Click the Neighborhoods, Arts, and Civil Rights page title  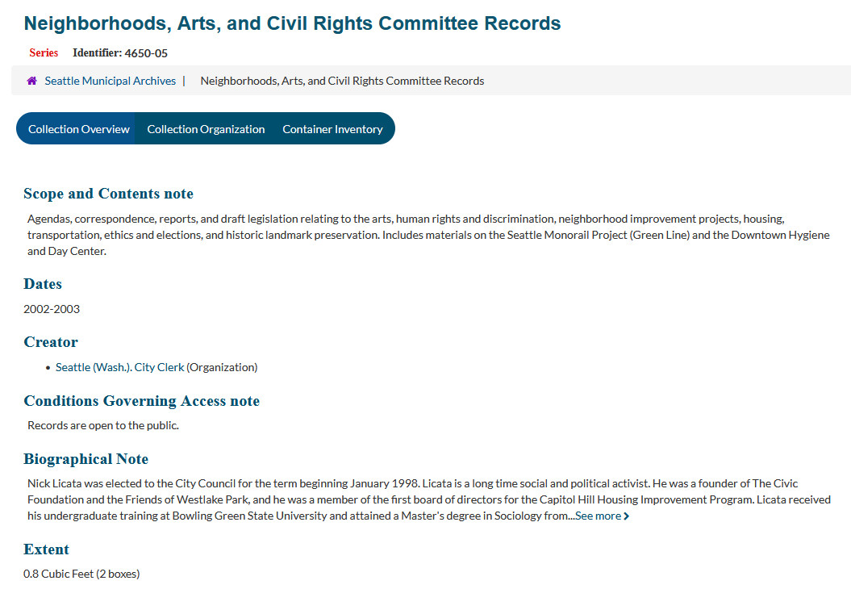pos(292,23)
